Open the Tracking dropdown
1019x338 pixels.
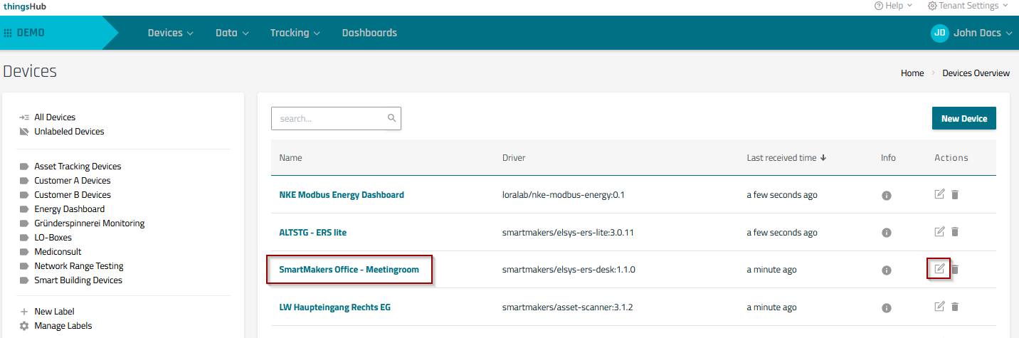coord(295,33)
